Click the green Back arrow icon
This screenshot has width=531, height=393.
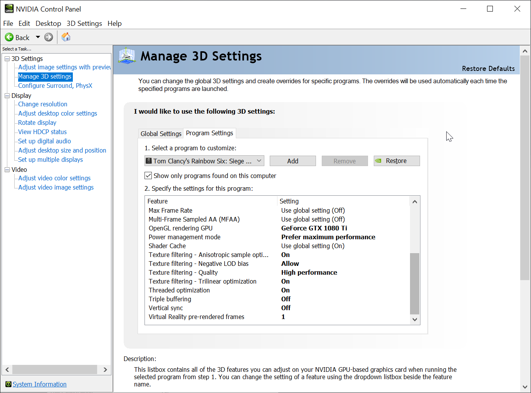click(9, 37)
